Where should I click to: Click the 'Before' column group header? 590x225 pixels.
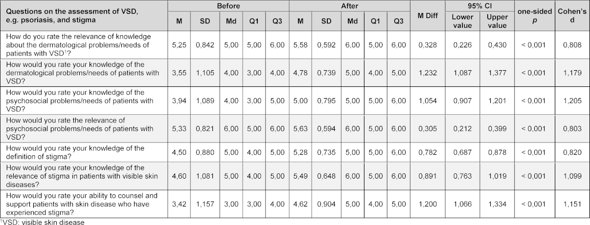(228, 6)
